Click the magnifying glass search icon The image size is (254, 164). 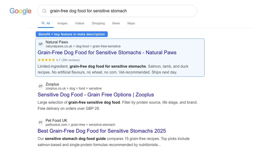[44, 11]
